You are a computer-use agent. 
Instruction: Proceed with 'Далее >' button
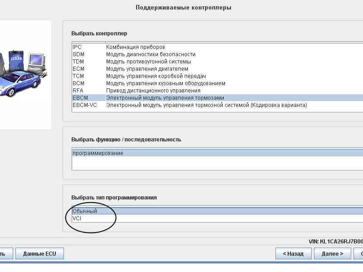click(332, 254)
